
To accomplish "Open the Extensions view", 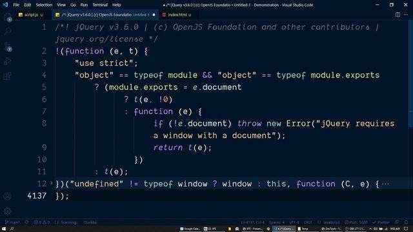I will (x=8, y=76).
